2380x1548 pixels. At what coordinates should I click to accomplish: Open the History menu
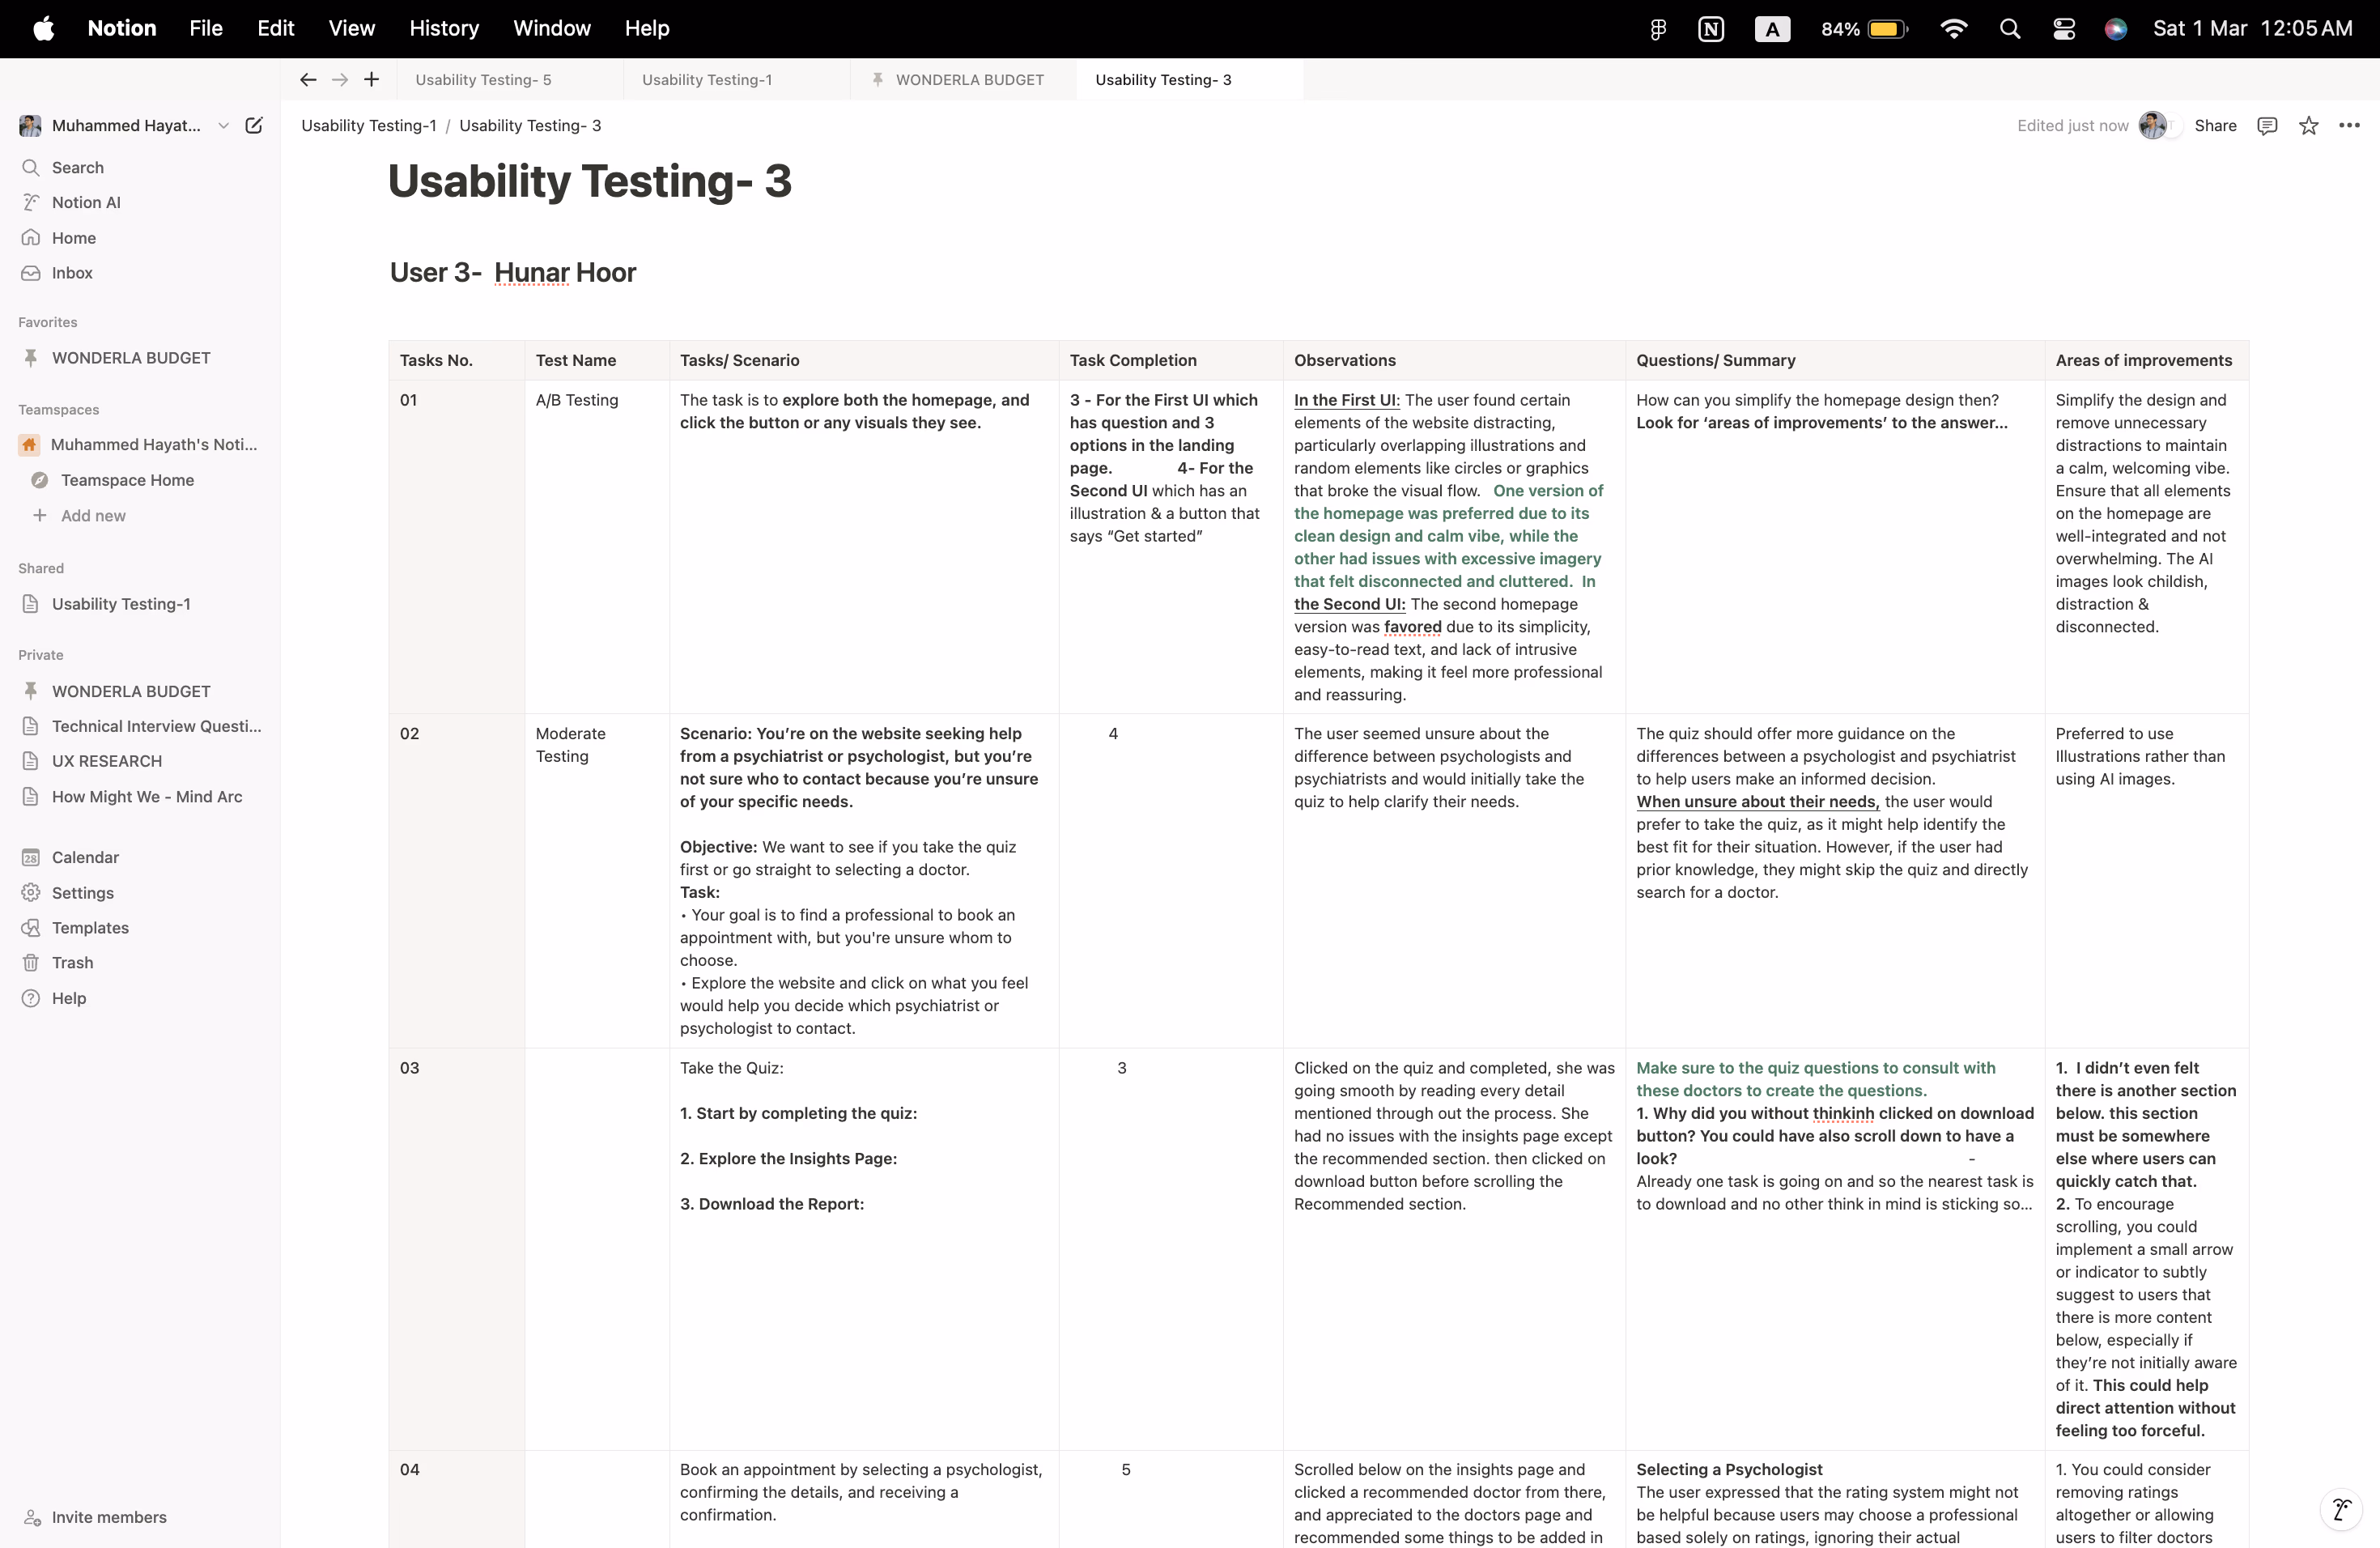coord(444,29)
